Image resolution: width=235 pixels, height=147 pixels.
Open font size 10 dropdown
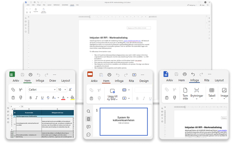click(x=65, y=90)
